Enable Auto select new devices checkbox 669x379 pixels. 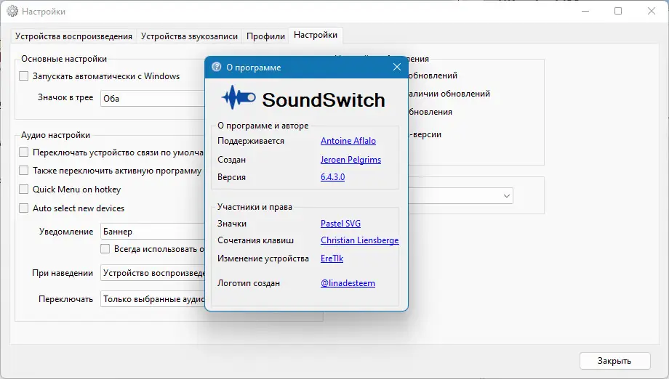24,208
